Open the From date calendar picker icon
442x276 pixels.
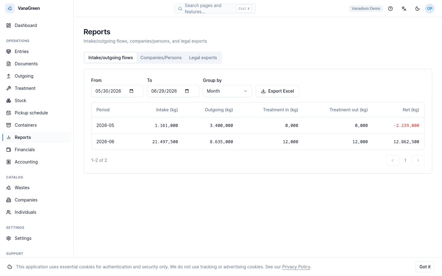131,91
